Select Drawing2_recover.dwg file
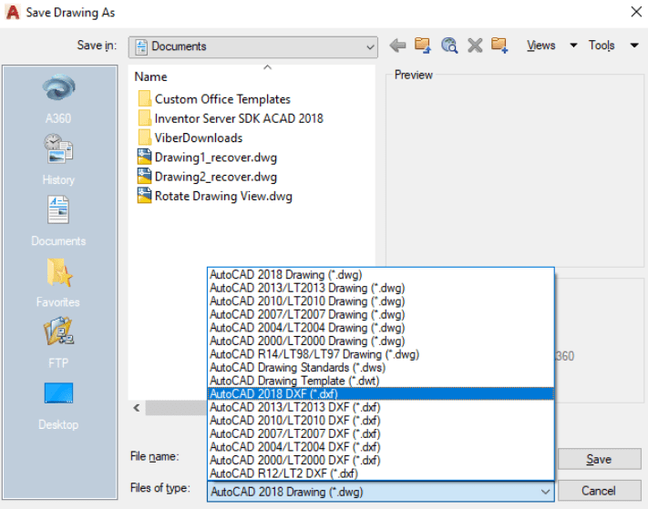This screenshot has width=648, height=509. (x=207, y=177)
